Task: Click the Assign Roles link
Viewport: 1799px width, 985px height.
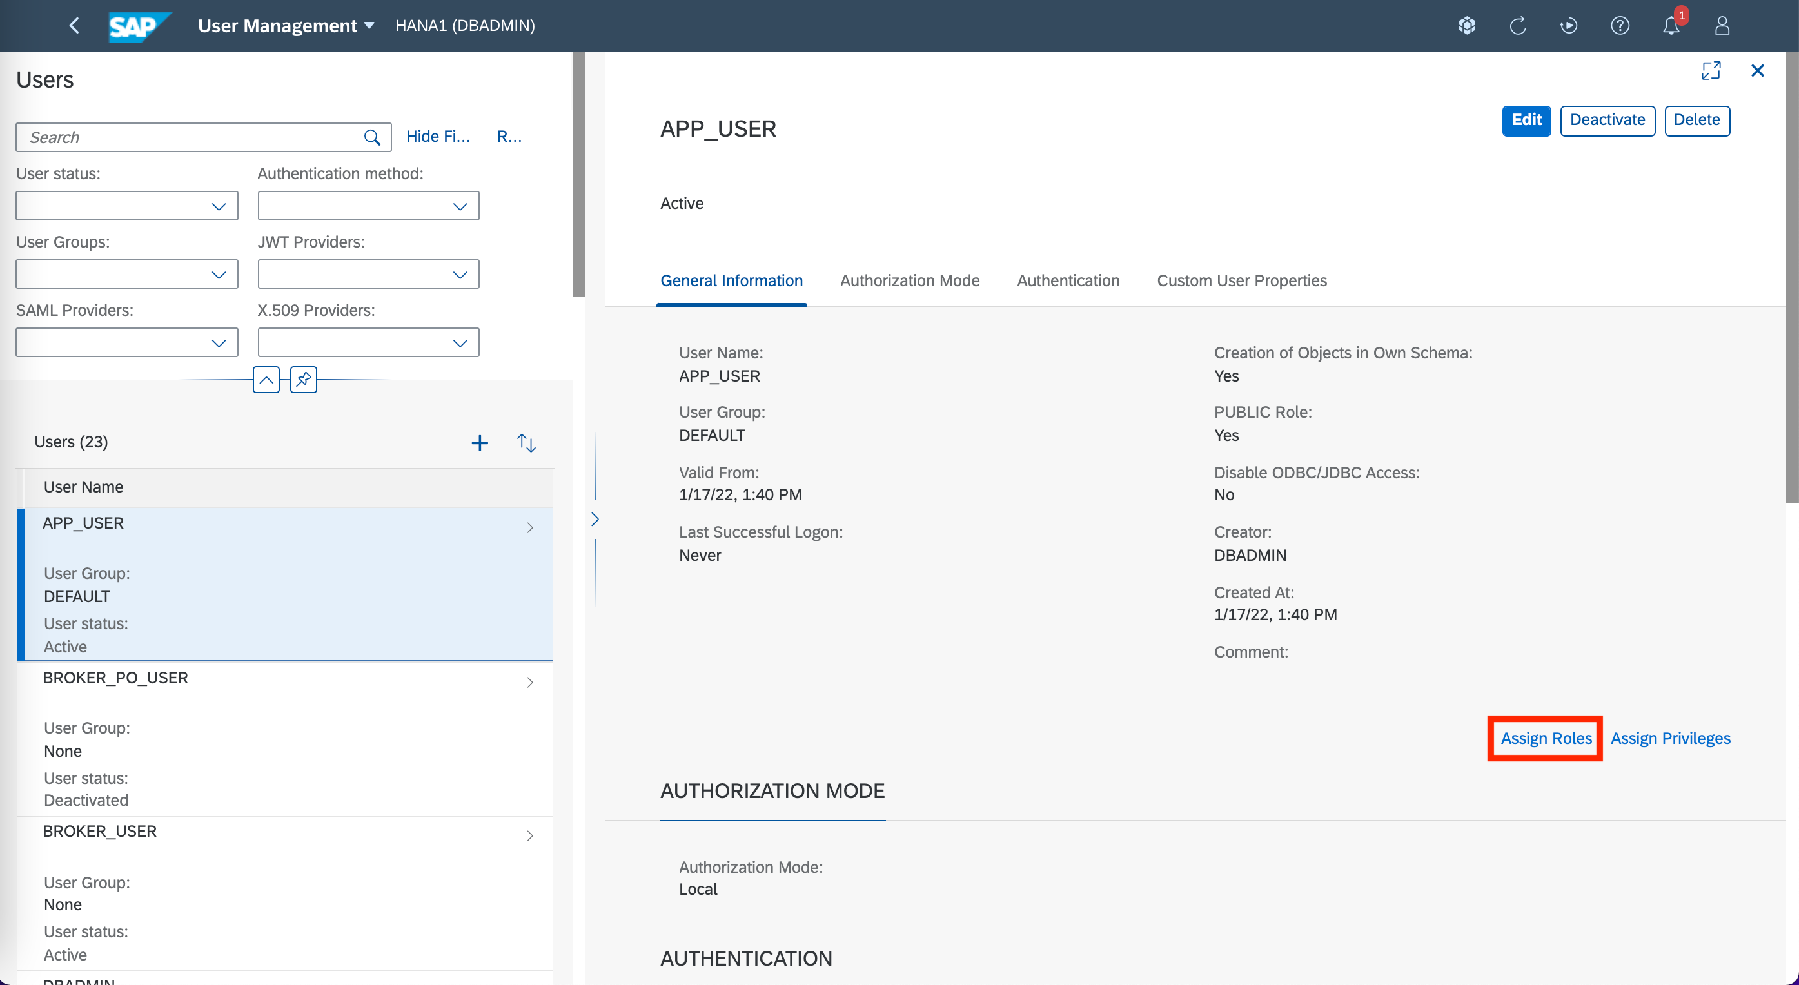Action: pyautogui.click(x=1546, y=738)
